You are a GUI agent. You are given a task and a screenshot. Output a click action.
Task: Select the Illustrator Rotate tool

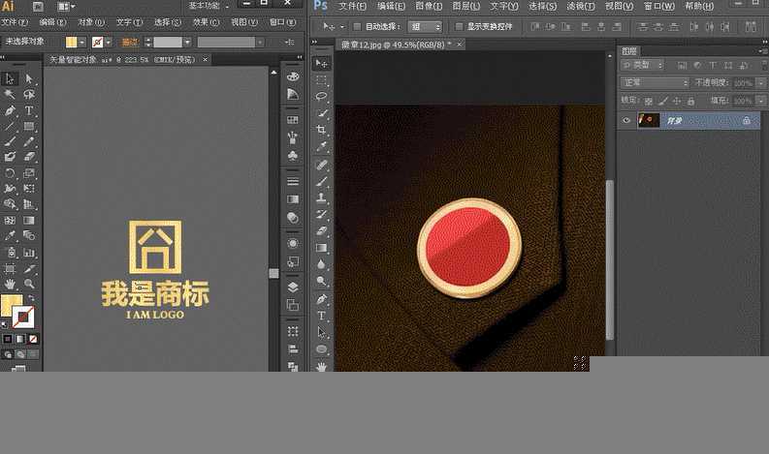[x=10, y=173]
